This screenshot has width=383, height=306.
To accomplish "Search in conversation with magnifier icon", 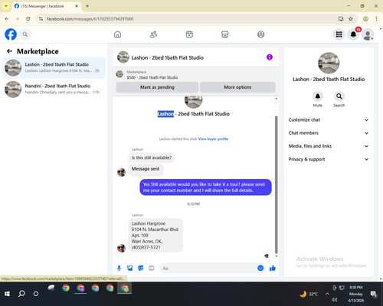I will coord(339,96).
